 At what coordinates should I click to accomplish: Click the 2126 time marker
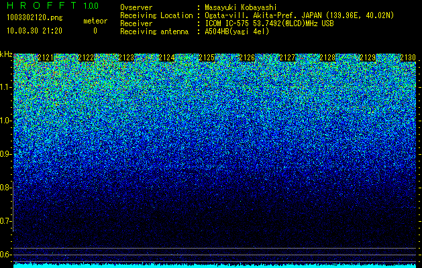[247, 58]
